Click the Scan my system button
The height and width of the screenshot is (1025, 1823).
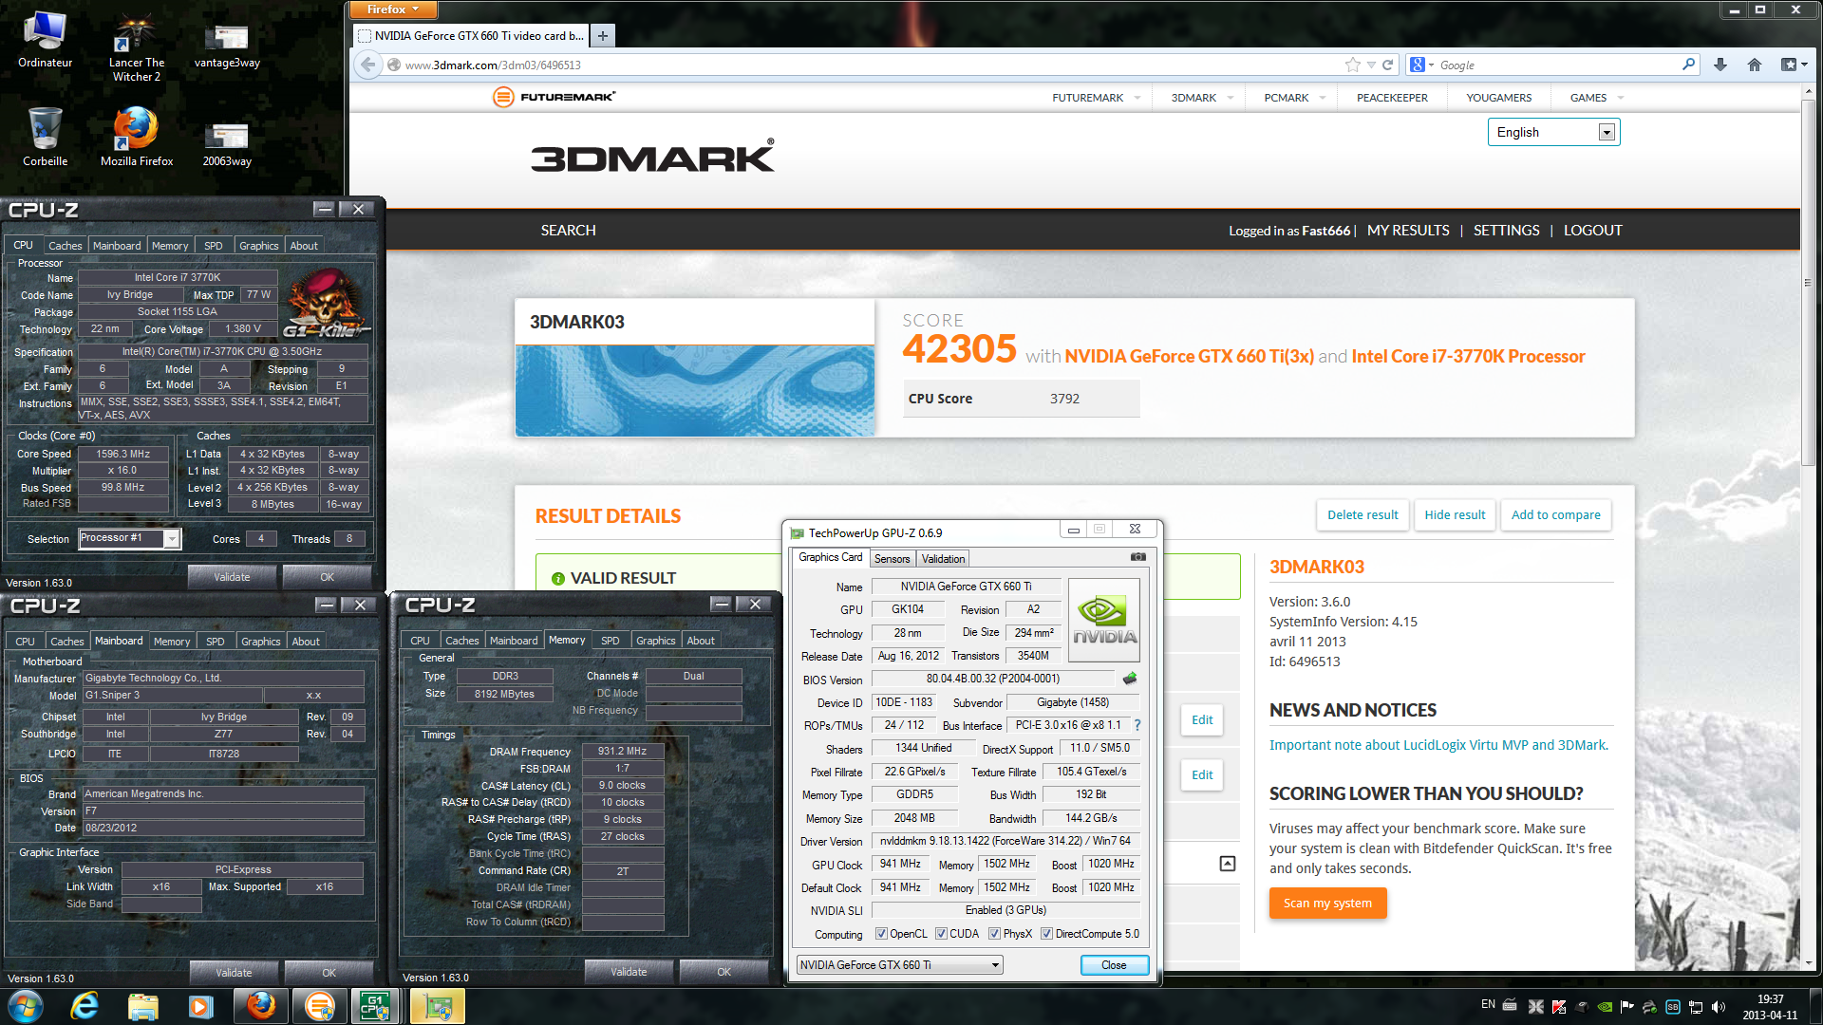pos(1327,903)
